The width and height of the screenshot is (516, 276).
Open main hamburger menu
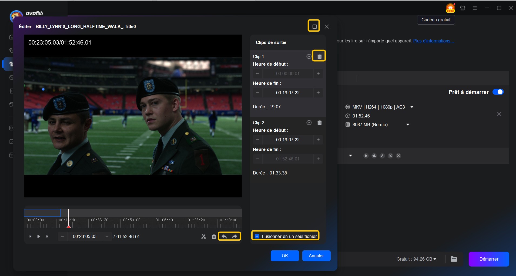pos(475,8)
